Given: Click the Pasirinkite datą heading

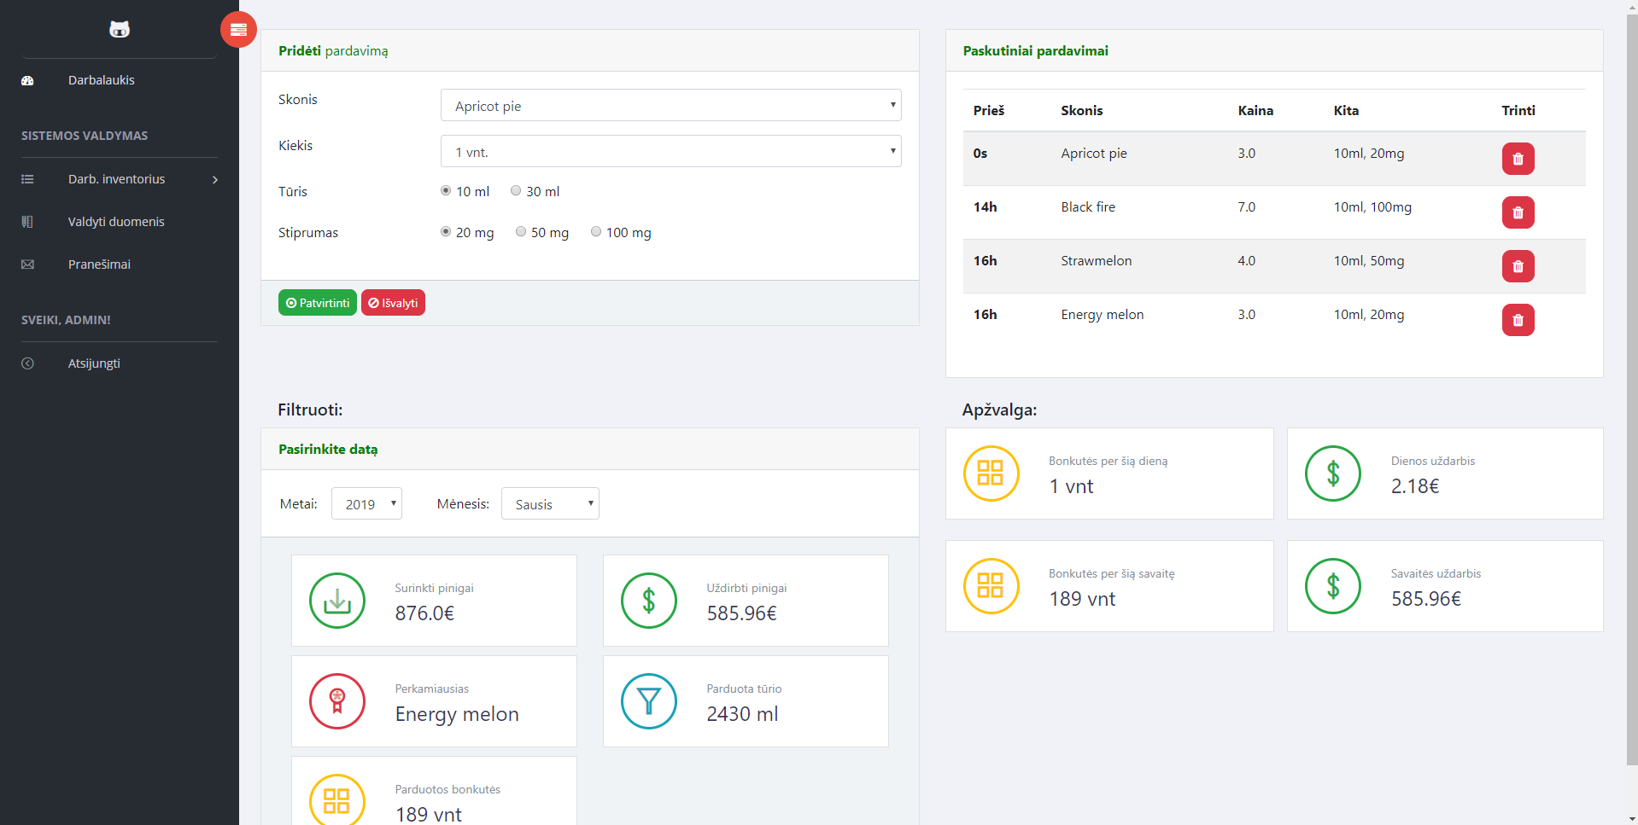Looking at the screenshot, I should pos(328,450).
